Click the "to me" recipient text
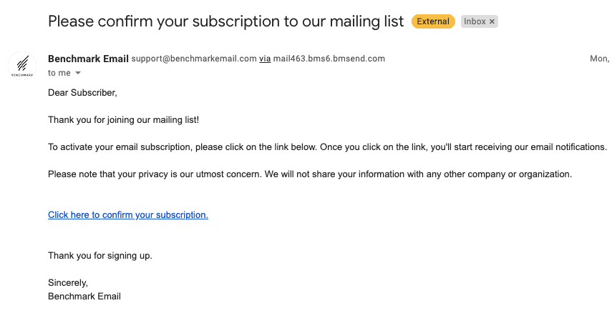Image resolution: width=612 pixels, height=313 pixels. point(59,73)
